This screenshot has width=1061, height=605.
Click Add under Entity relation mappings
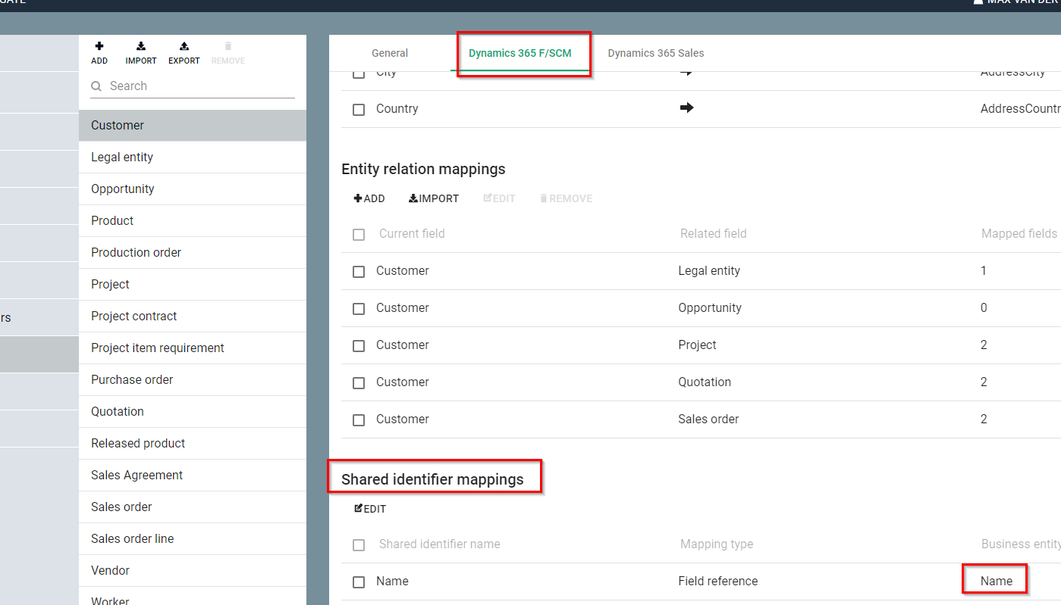click(369, 198)
